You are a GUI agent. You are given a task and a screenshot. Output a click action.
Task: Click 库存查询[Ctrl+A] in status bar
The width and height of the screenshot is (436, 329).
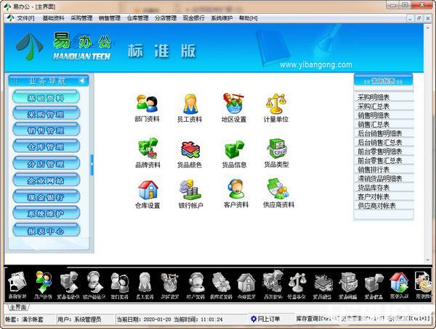click(x=318, y=319)
